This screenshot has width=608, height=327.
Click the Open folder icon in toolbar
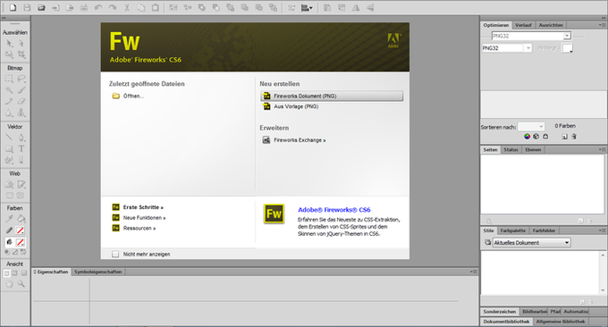41,7
